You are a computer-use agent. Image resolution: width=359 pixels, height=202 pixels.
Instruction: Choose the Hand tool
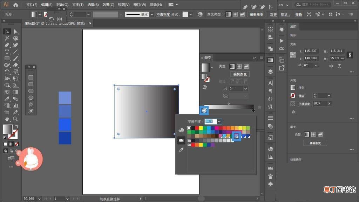point(7,119)
